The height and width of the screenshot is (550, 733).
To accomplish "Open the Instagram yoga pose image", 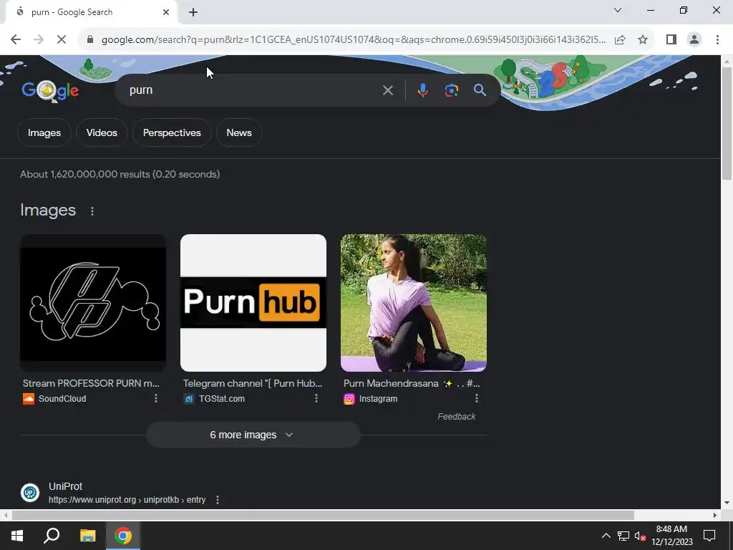I will click(x=414, y=303).
